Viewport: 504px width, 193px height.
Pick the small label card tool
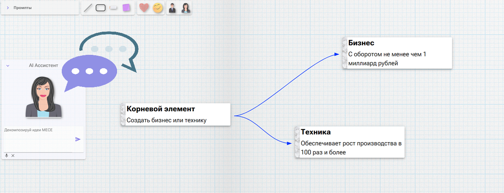coord(113,8)
